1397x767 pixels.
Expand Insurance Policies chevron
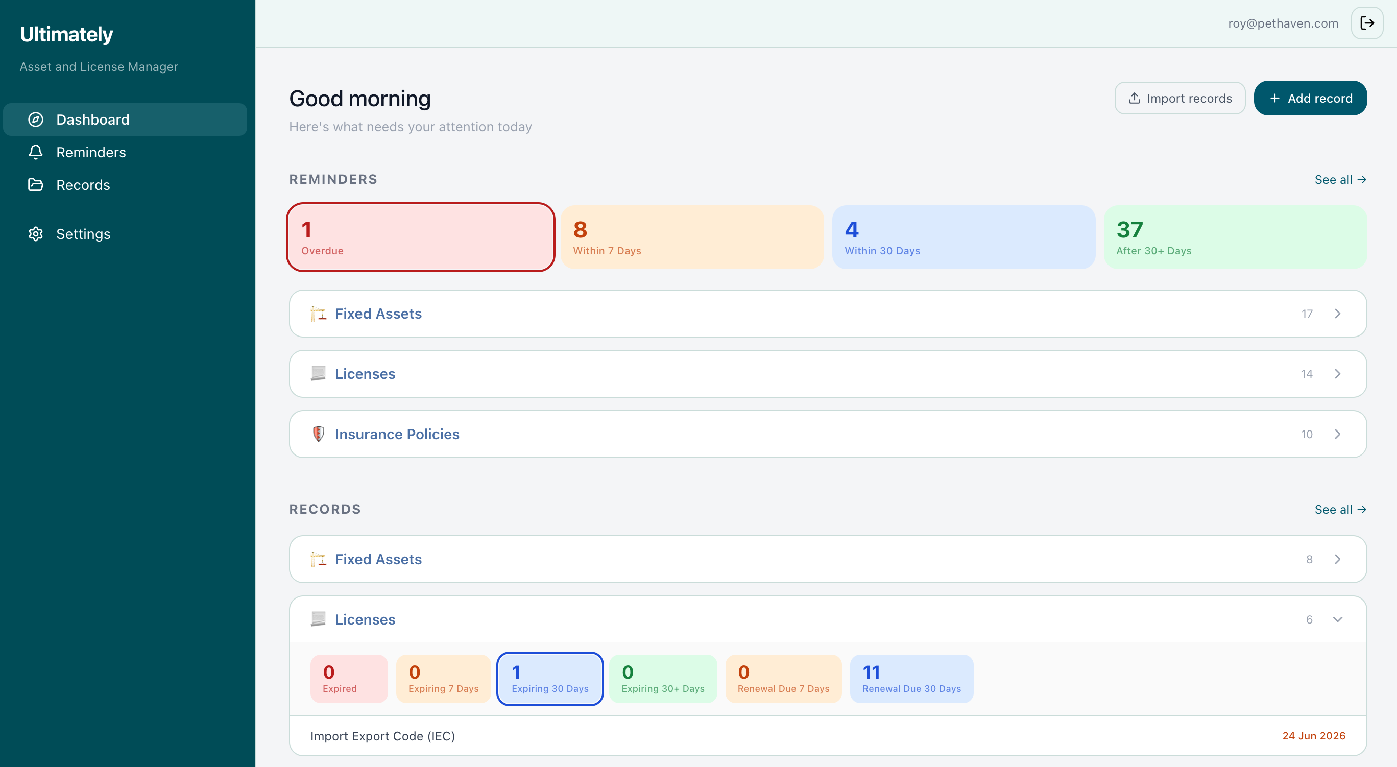tap(1338, 434)
